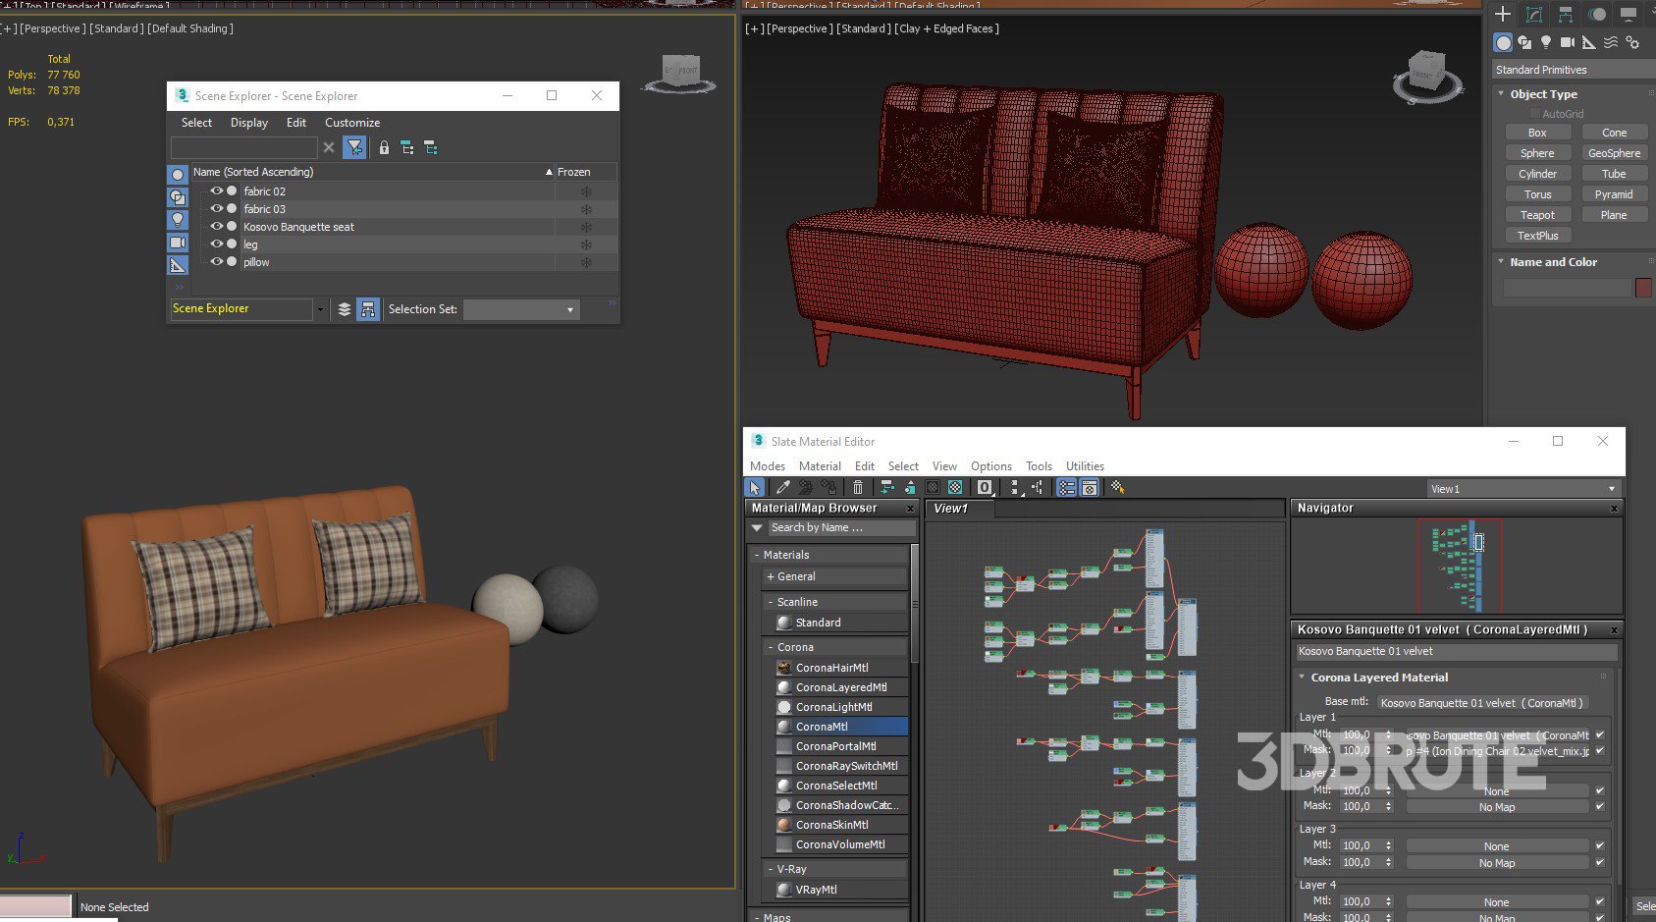Open the Utilities menu in Slate editor

pos(1085,466)
